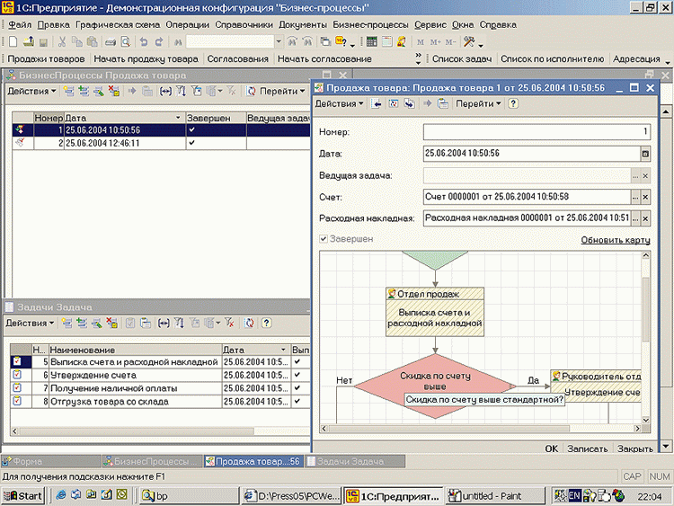Click the Список задач toolbar button

[462, 59]
